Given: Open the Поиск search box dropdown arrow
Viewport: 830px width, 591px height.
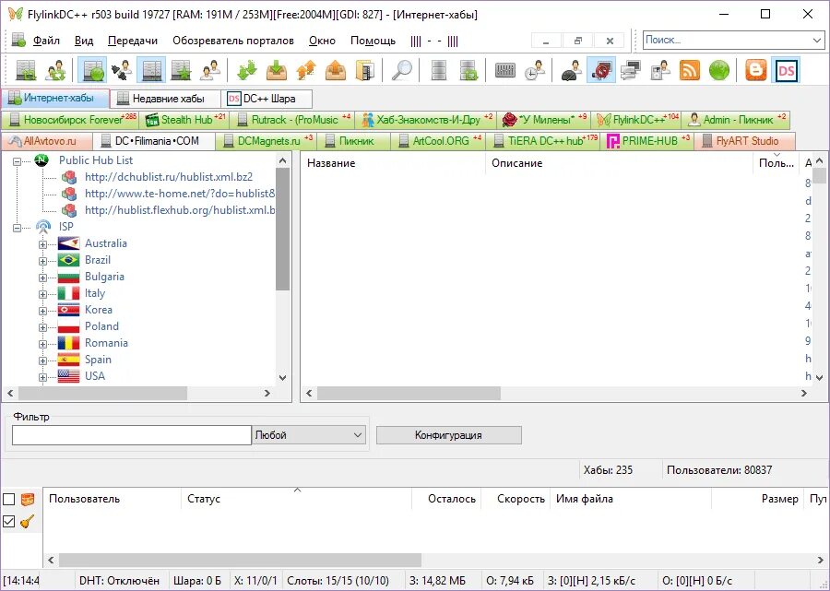Looking at the screenshot, I should 817,40.
